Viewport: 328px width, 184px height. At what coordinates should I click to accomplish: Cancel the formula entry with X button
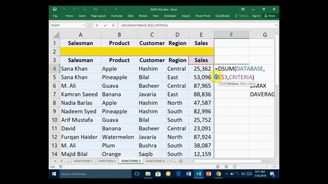(x=97, y=25)
